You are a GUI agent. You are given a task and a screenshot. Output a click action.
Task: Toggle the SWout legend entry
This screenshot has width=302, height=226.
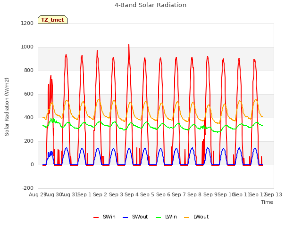(x=135, y=217)
